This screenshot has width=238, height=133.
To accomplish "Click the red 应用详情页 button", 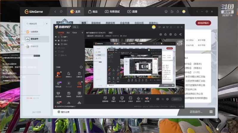I will (203, 23).
